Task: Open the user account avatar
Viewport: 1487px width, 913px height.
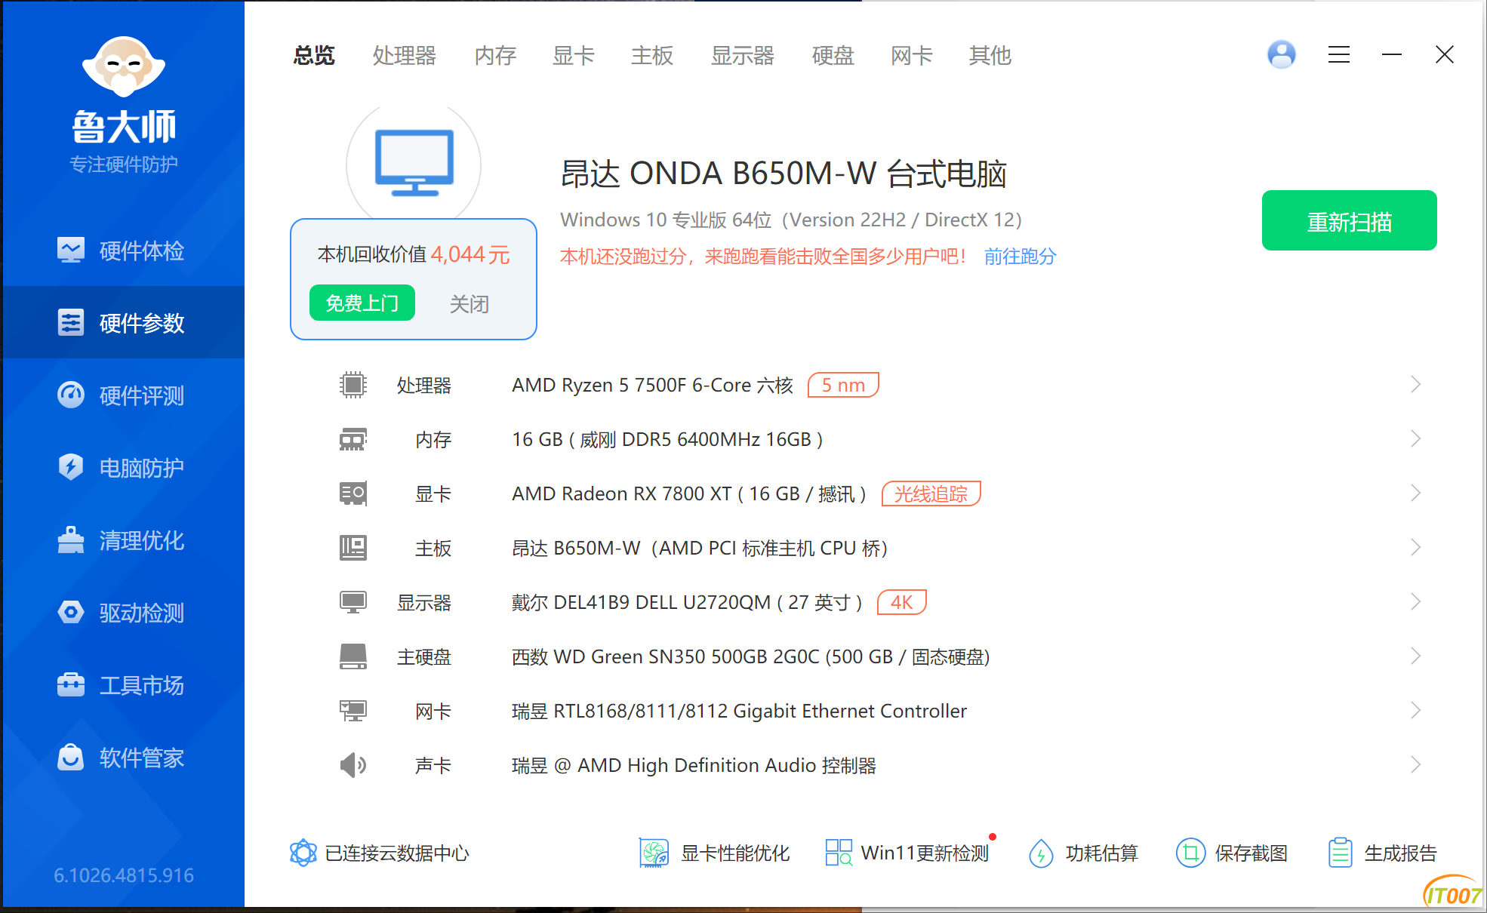Action: coord(1282,54)
